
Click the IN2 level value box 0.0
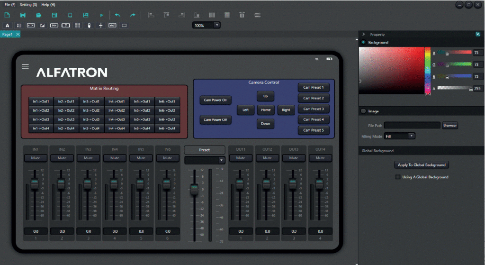click(62, 231)
